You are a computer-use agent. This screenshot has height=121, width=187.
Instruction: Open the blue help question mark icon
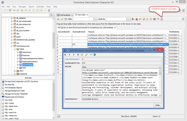tap(183, 19)
